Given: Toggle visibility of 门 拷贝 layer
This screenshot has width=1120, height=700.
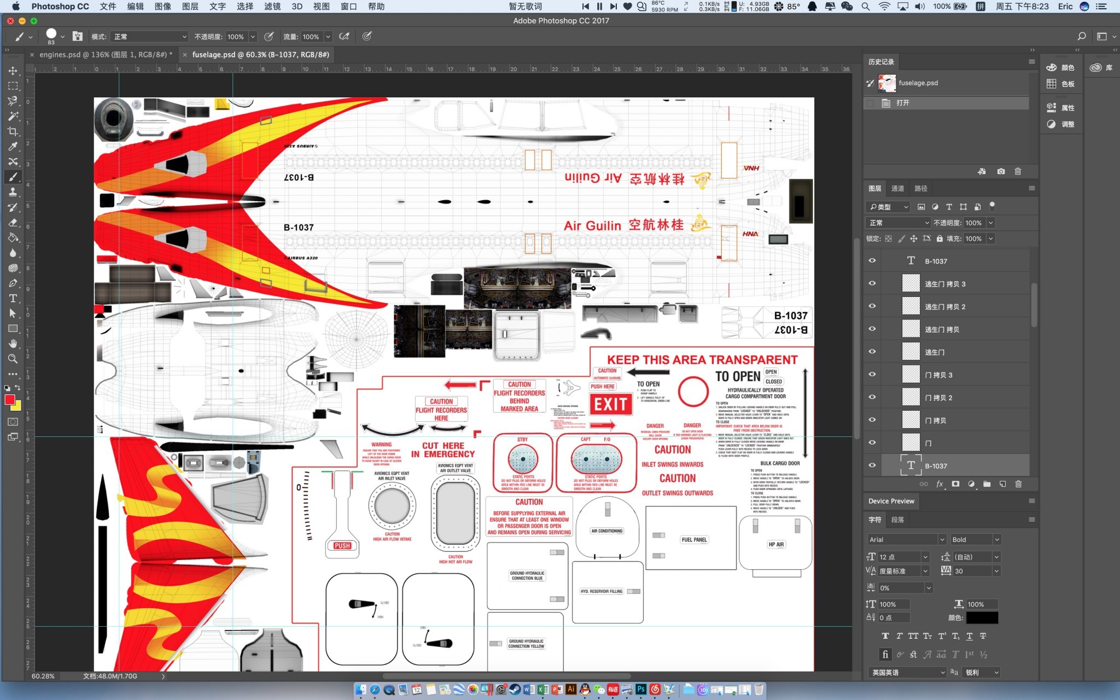Looking at the screenshot, I should 872,420.
